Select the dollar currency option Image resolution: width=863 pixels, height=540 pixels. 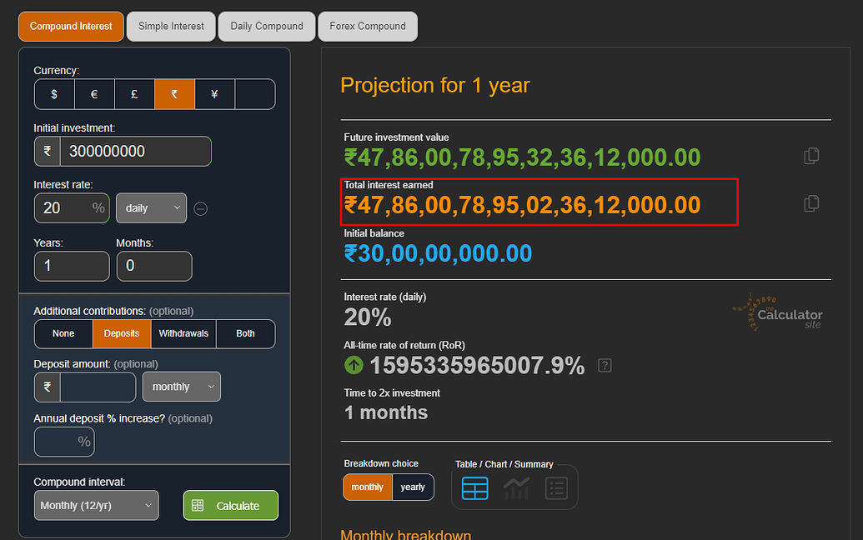tap(53, 94)
